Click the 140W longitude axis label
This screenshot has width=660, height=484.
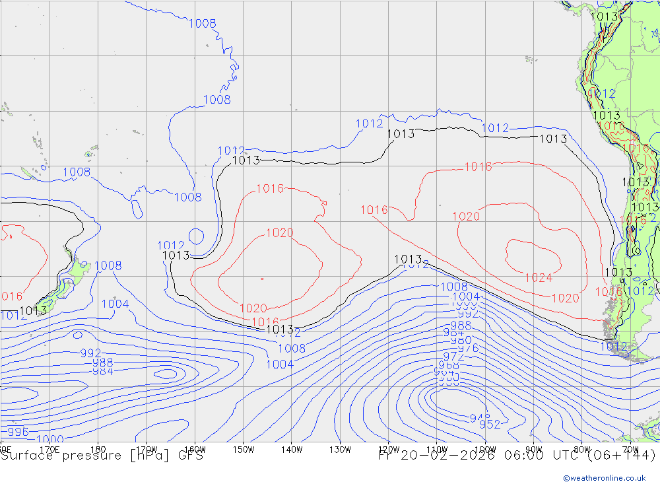coord(292,450)
